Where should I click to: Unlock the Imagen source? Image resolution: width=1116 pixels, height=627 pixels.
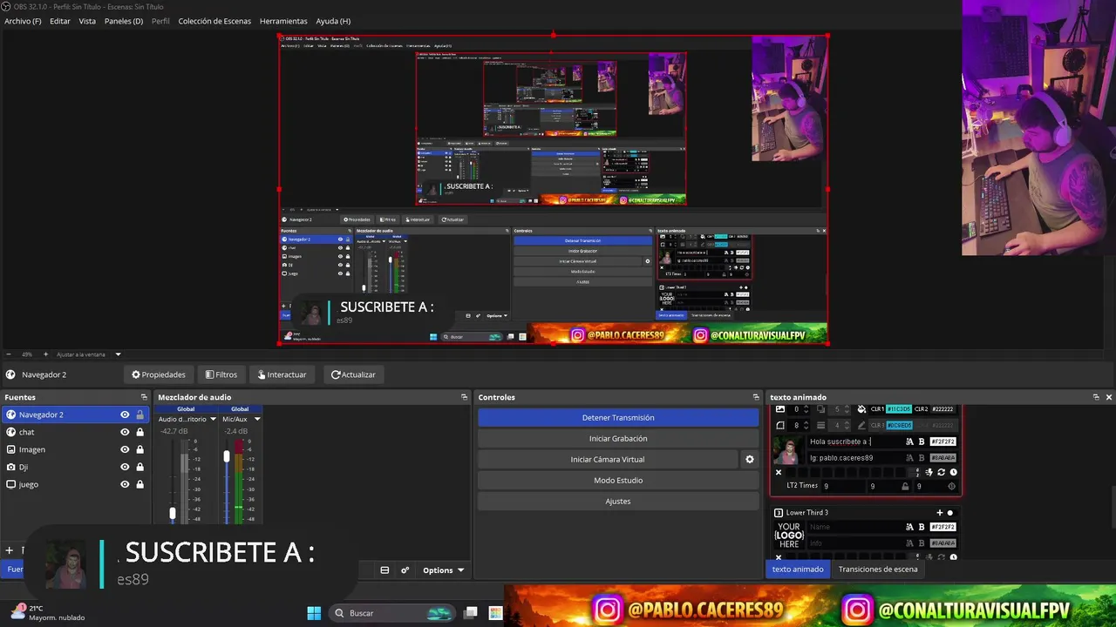tap(139, 449)
